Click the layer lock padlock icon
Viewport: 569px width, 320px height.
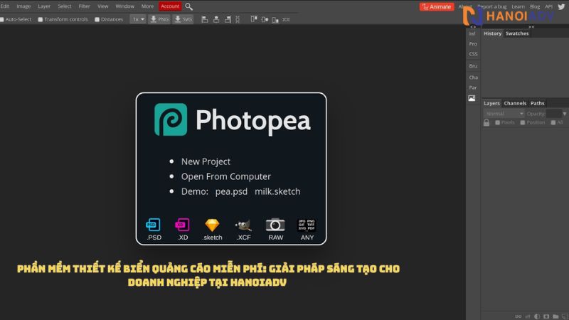(x=486, y=122)
